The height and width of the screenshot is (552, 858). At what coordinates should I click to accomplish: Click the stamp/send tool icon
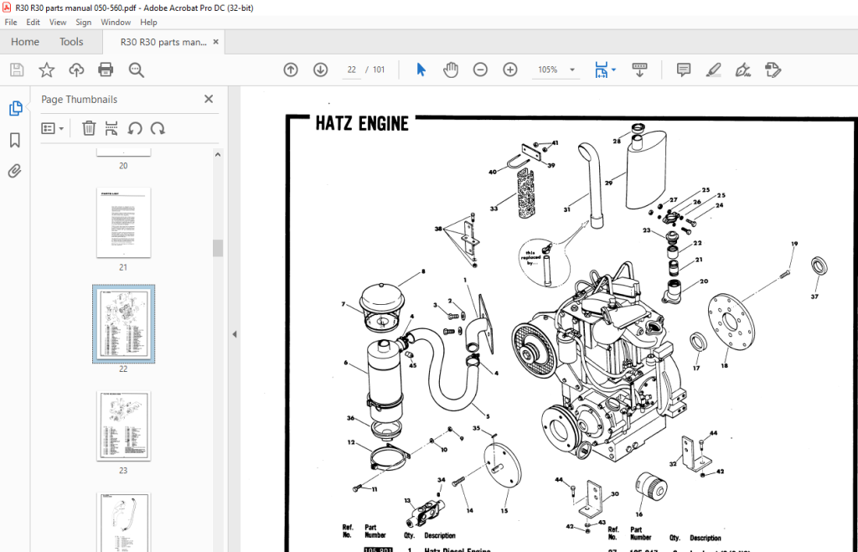773,70
